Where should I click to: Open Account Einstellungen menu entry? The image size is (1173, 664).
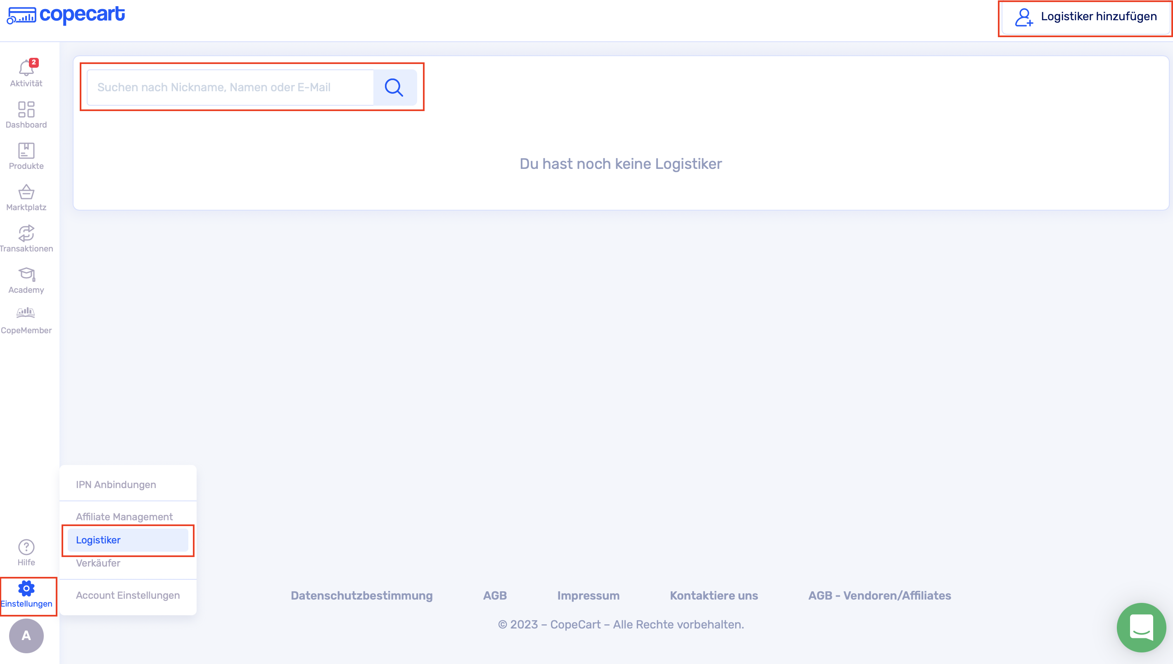pos(128,595)
